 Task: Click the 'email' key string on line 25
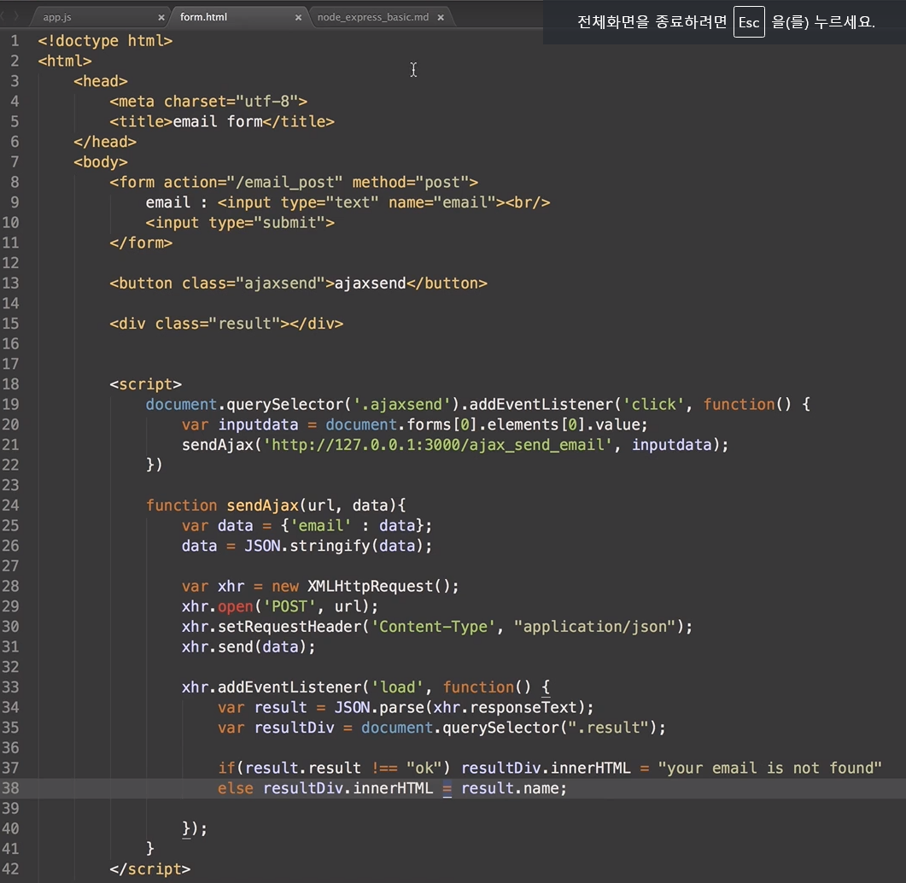click(x=321, y=526)
